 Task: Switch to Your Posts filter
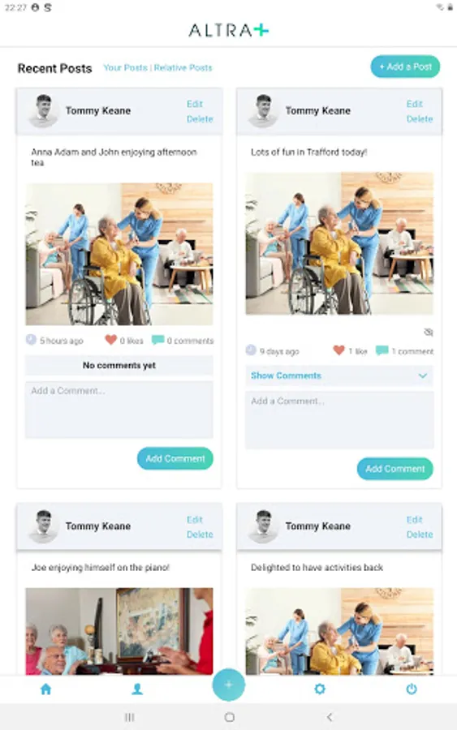tap(125, 68)
